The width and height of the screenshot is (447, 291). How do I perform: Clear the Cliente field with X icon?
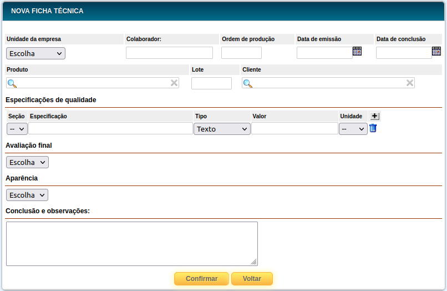[x=410, y=83]
